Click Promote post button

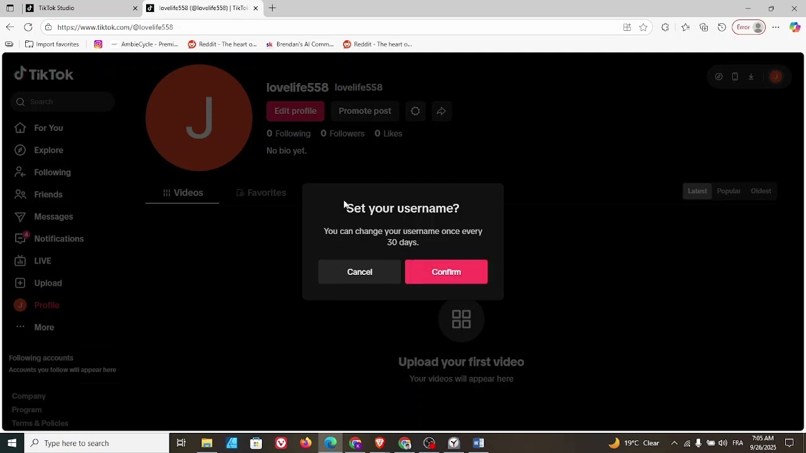point(365,111)
